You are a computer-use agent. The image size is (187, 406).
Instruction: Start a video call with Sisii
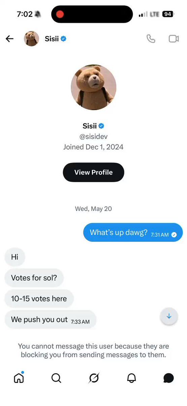[x=174, y=39]
